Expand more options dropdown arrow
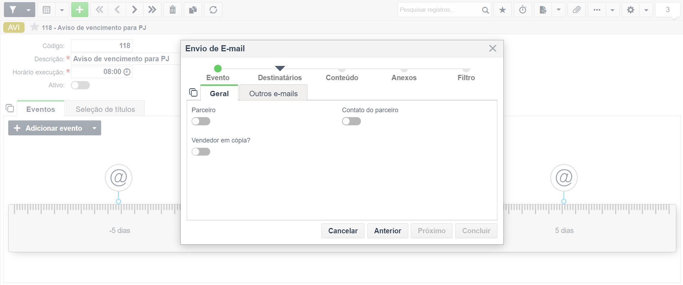This screenshot has height=285, width=683. (612, 10)
